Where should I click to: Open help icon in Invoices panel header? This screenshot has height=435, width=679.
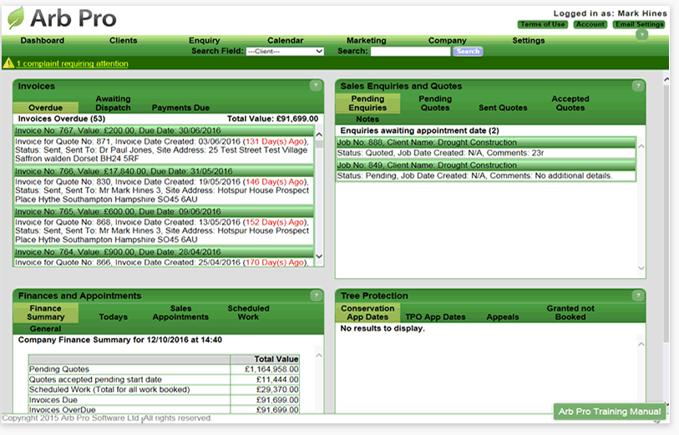point(316,85)
